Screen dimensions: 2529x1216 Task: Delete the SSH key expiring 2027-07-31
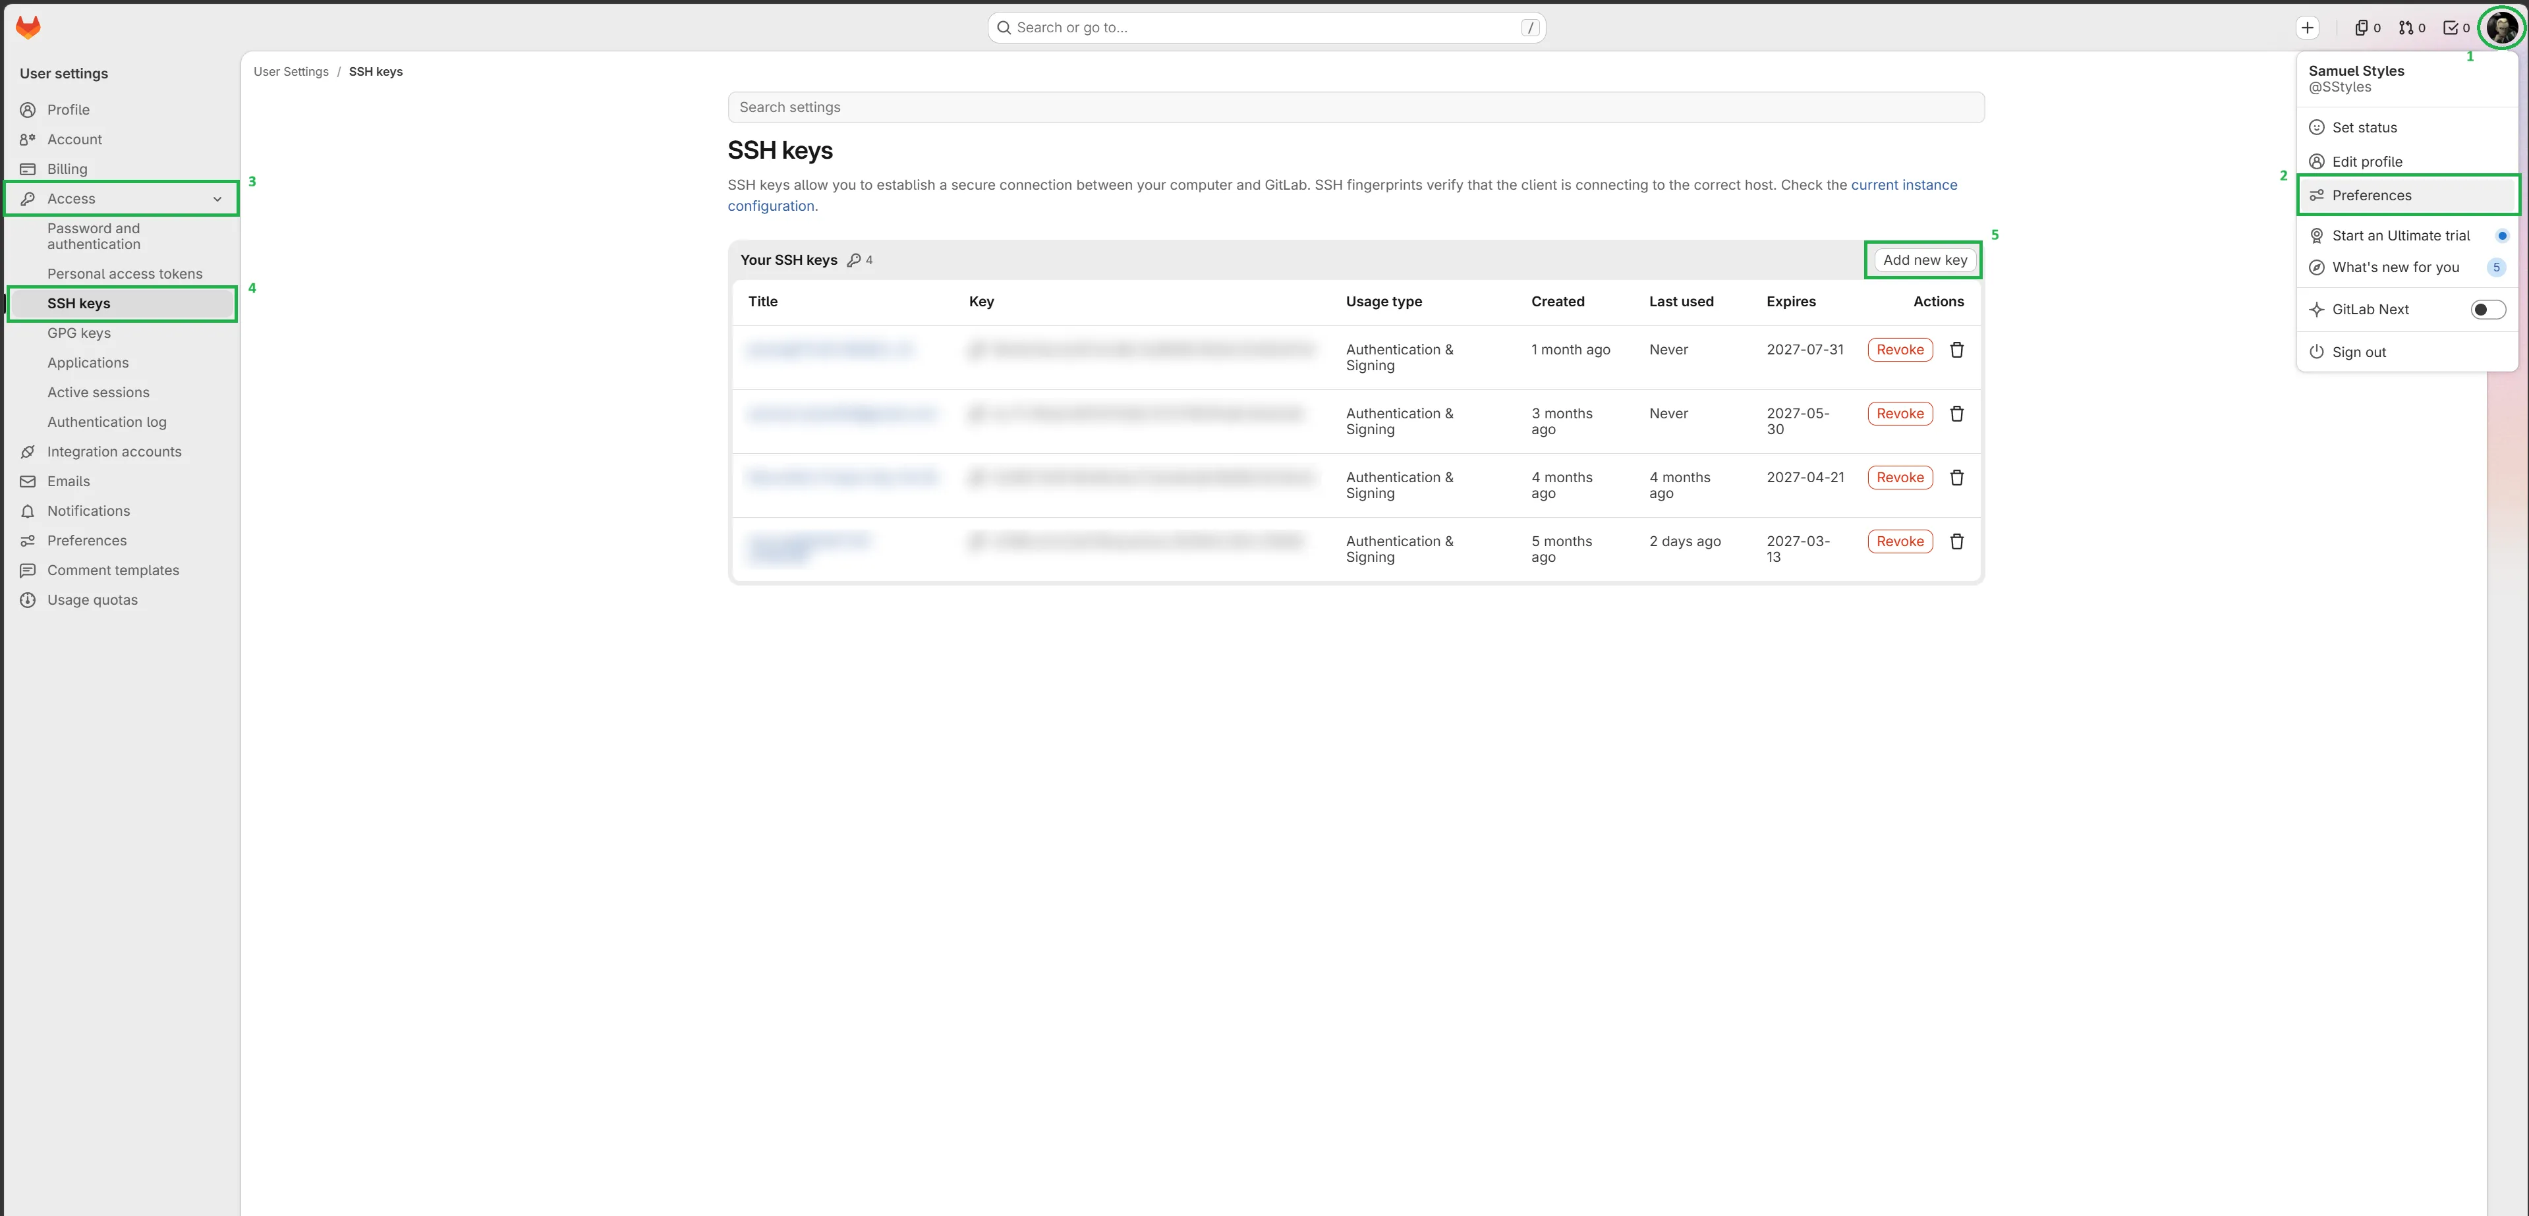(x=1956, y=349)
